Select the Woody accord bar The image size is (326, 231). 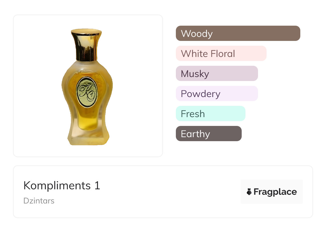pos(238,33)
